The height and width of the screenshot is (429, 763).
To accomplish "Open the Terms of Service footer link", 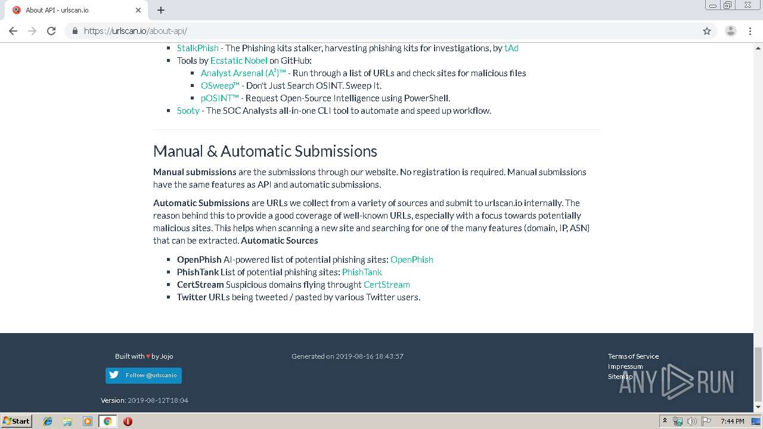I will pyautogui.click(x=633, y=356).
